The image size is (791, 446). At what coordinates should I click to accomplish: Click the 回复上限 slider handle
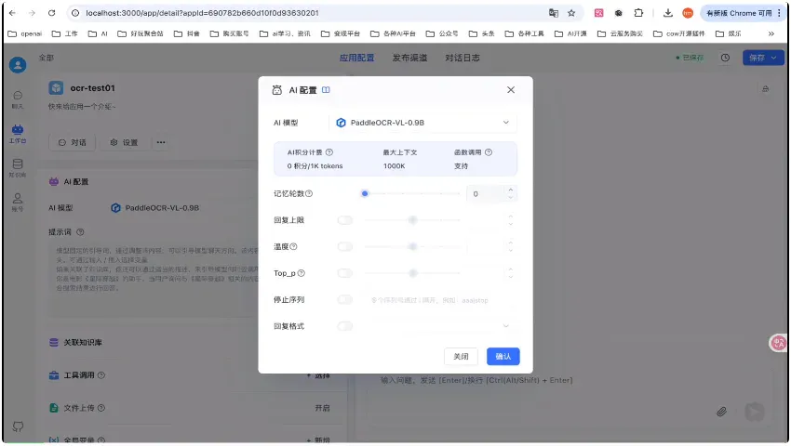(x=412, y=220)
